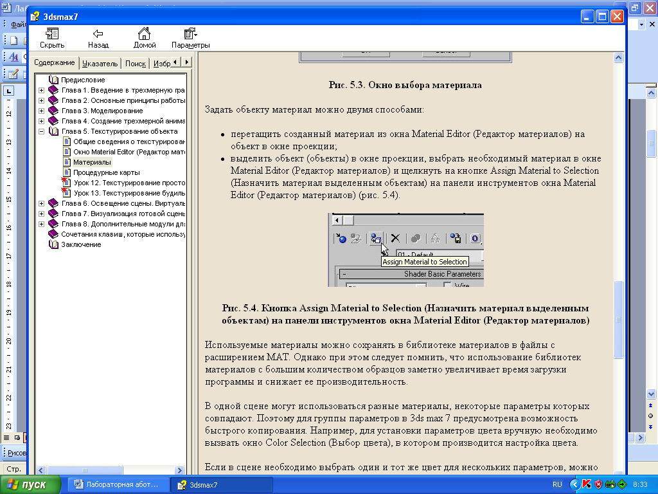Click the RU language indicator
Screen dimensions: 658x494
pyautogui.click(x=557, y=484)
